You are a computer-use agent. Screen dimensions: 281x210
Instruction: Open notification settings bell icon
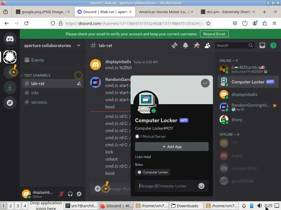(185, 46)
